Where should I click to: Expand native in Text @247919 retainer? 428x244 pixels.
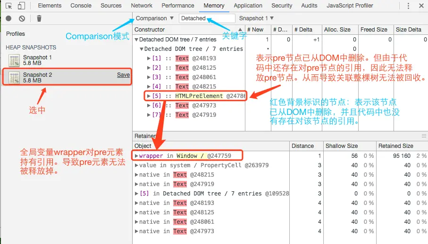point(136,184)
